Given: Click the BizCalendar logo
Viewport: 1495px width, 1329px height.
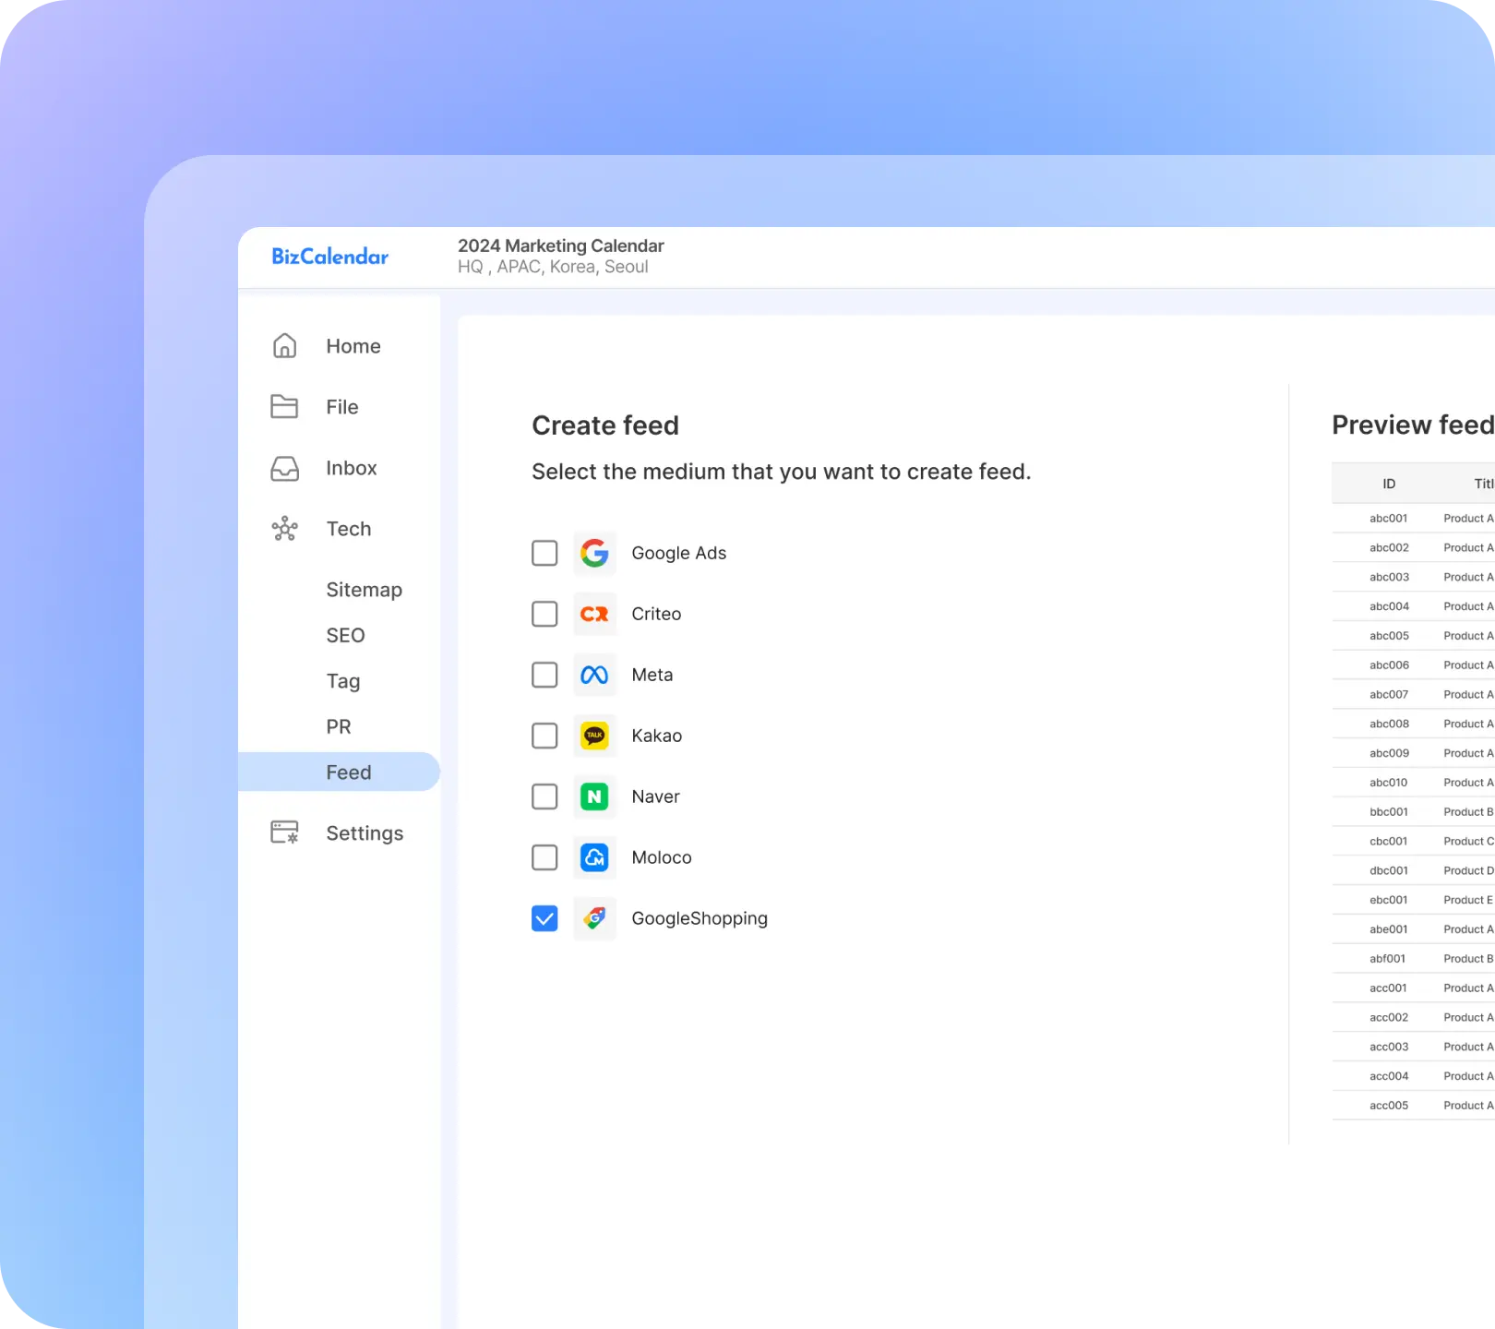Looking at the screenshot, I should (x=329, y=257).
